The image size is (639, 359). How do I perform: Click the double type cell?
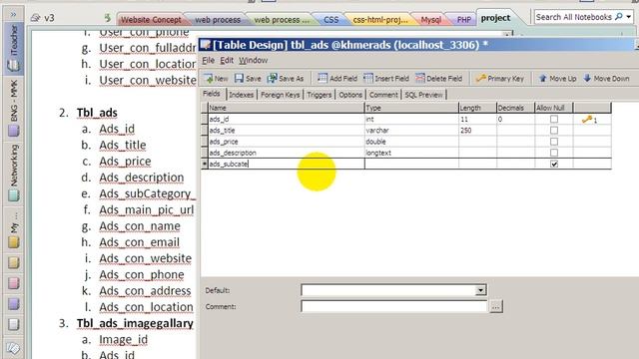[411, 142]
